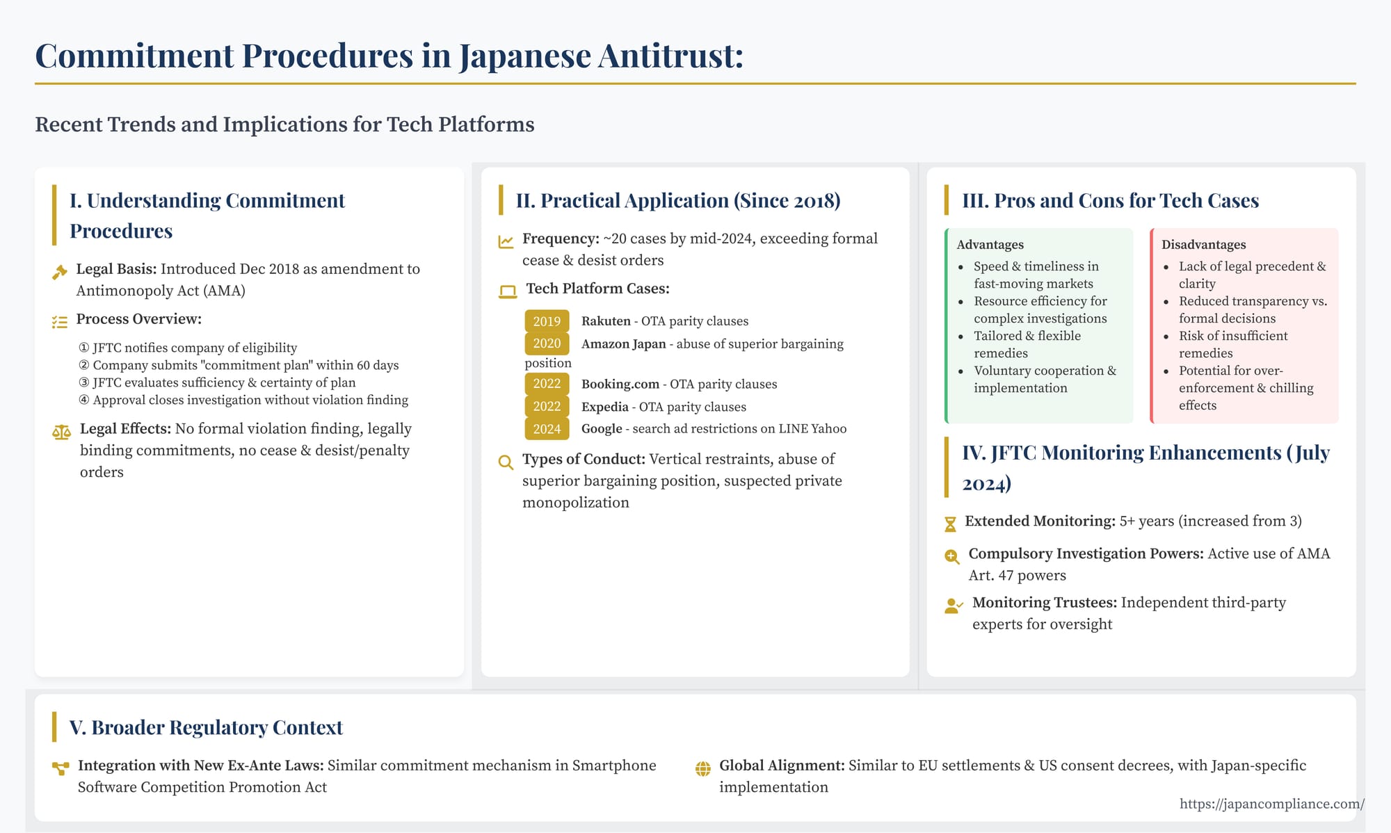Click the Google search ad restrictions entry
The width and height of the screenshot is (1391, 833).
click(x=714, y=429)
